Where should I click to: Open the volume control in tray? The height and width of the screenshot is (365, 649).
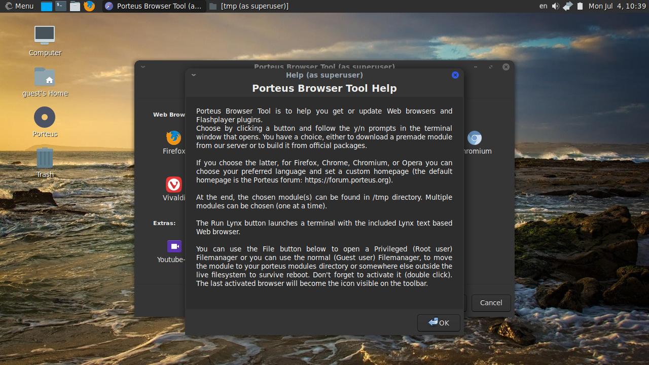pyautogui.click(x=555, y=6)
